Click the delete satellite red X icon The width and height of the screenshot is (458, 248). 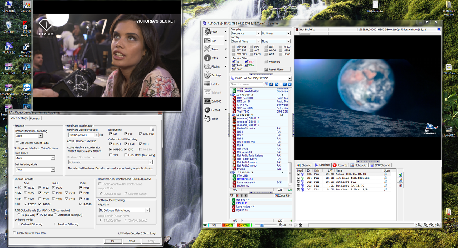coord(400,185)
